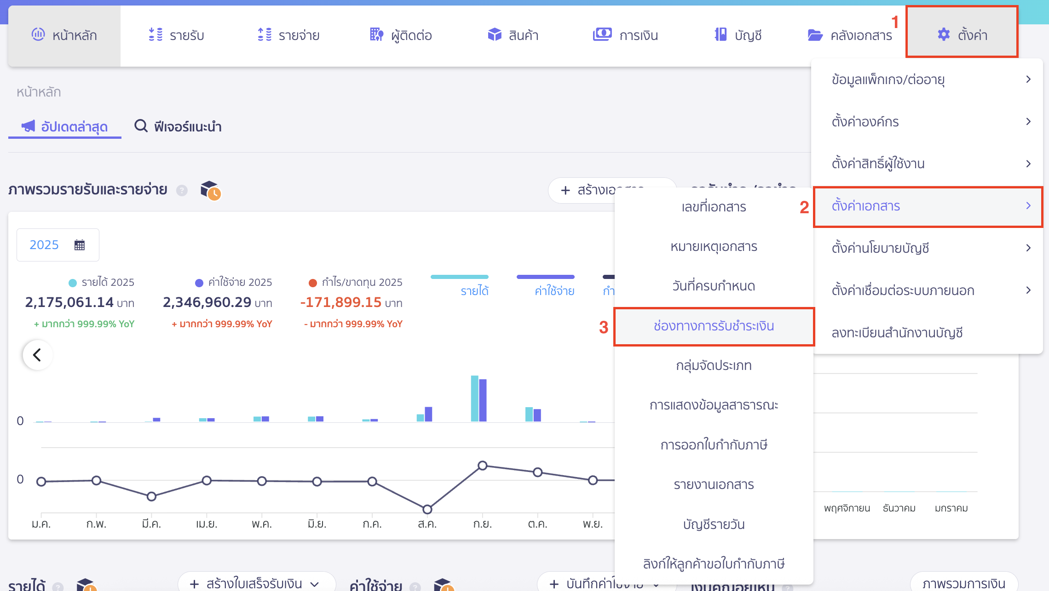
Task: Switch to the อัปเดตล่าสุด tab
Action: click(x=64, y=126)
